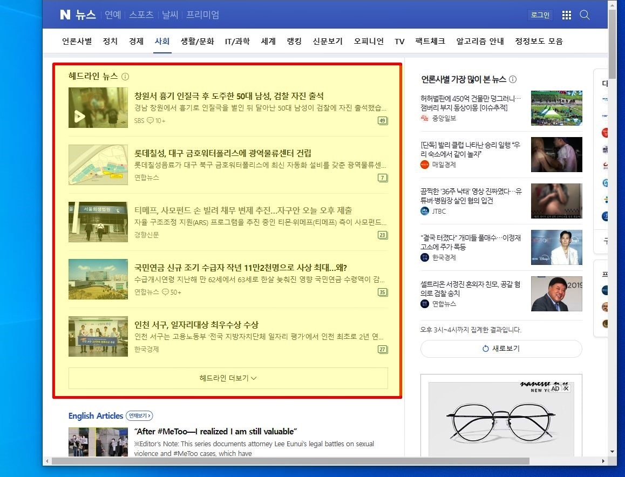Image resolution: width=625 pixels, height=477 pixels.
Task: Expand 헤드라인 더보기
Action: 228,378
